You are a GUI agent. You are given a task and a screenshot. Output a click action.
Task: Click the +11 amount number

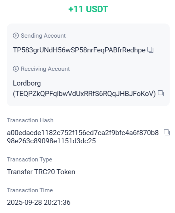tap(75, 9)
